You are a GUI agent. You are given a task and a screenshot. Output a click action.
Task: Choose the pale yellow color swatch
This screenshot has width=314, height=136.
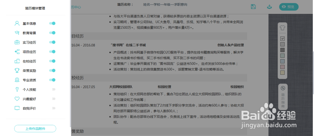[282, 73]
